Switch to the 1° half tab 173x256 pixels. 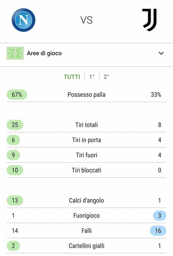(x=92, y=77)
